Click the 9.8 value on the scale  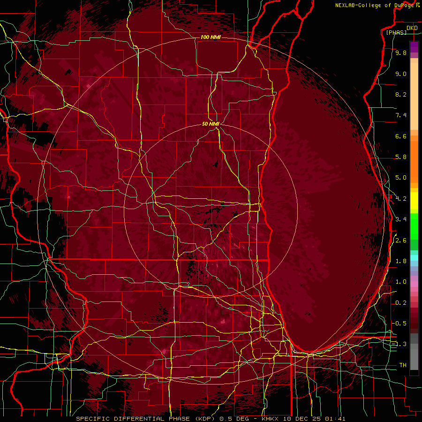click(401, 53)
